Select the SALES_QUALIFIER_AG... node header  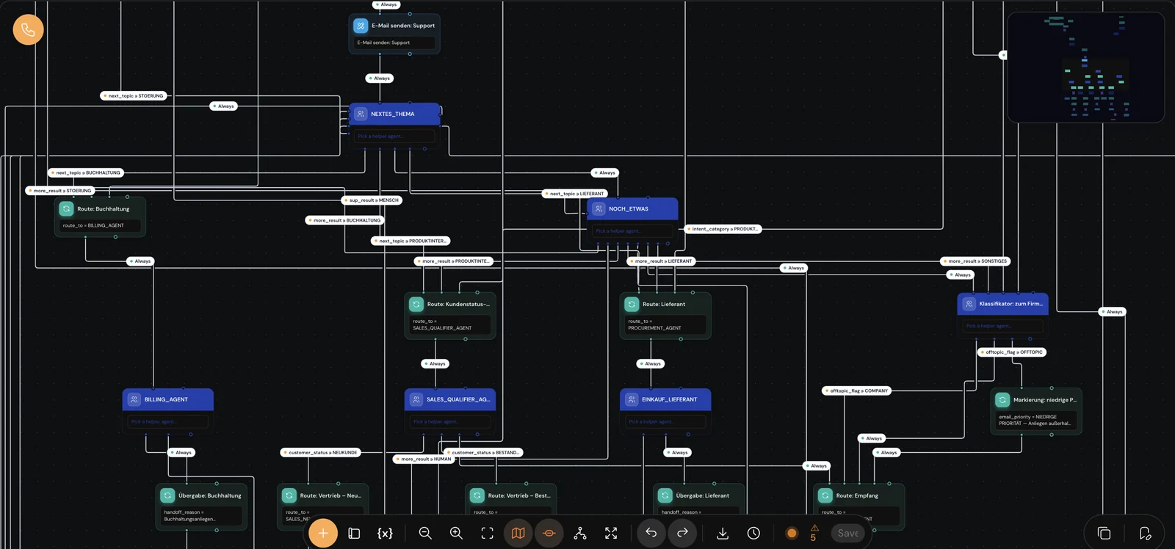[450, 399]
